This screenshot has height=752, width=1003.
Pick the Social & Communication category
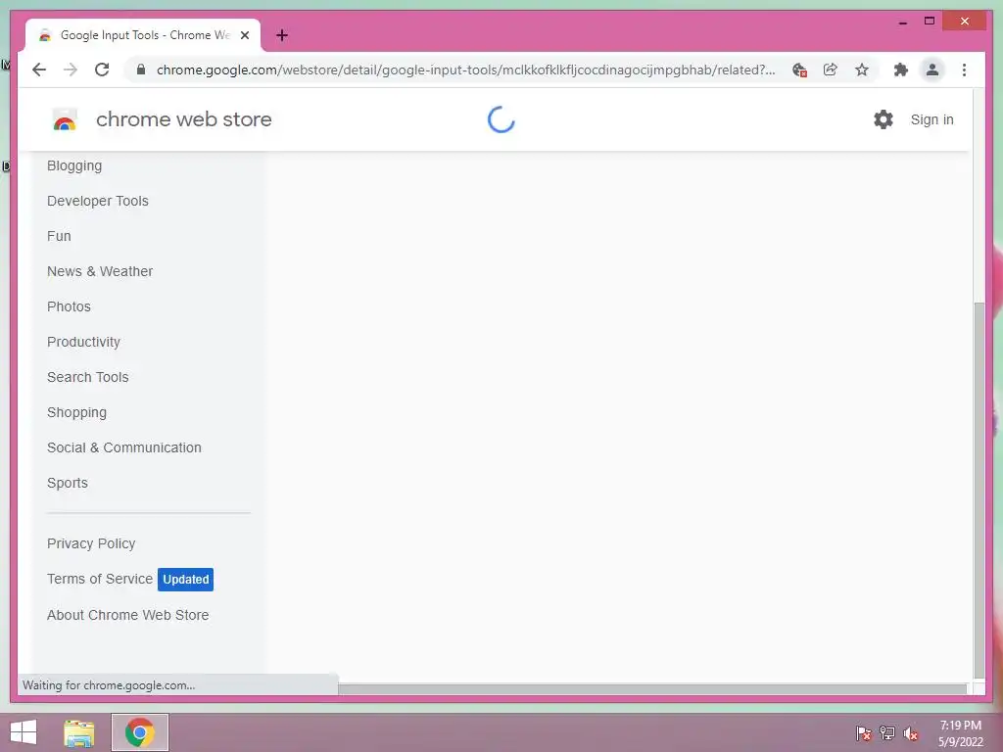click(x=124, y=447)
